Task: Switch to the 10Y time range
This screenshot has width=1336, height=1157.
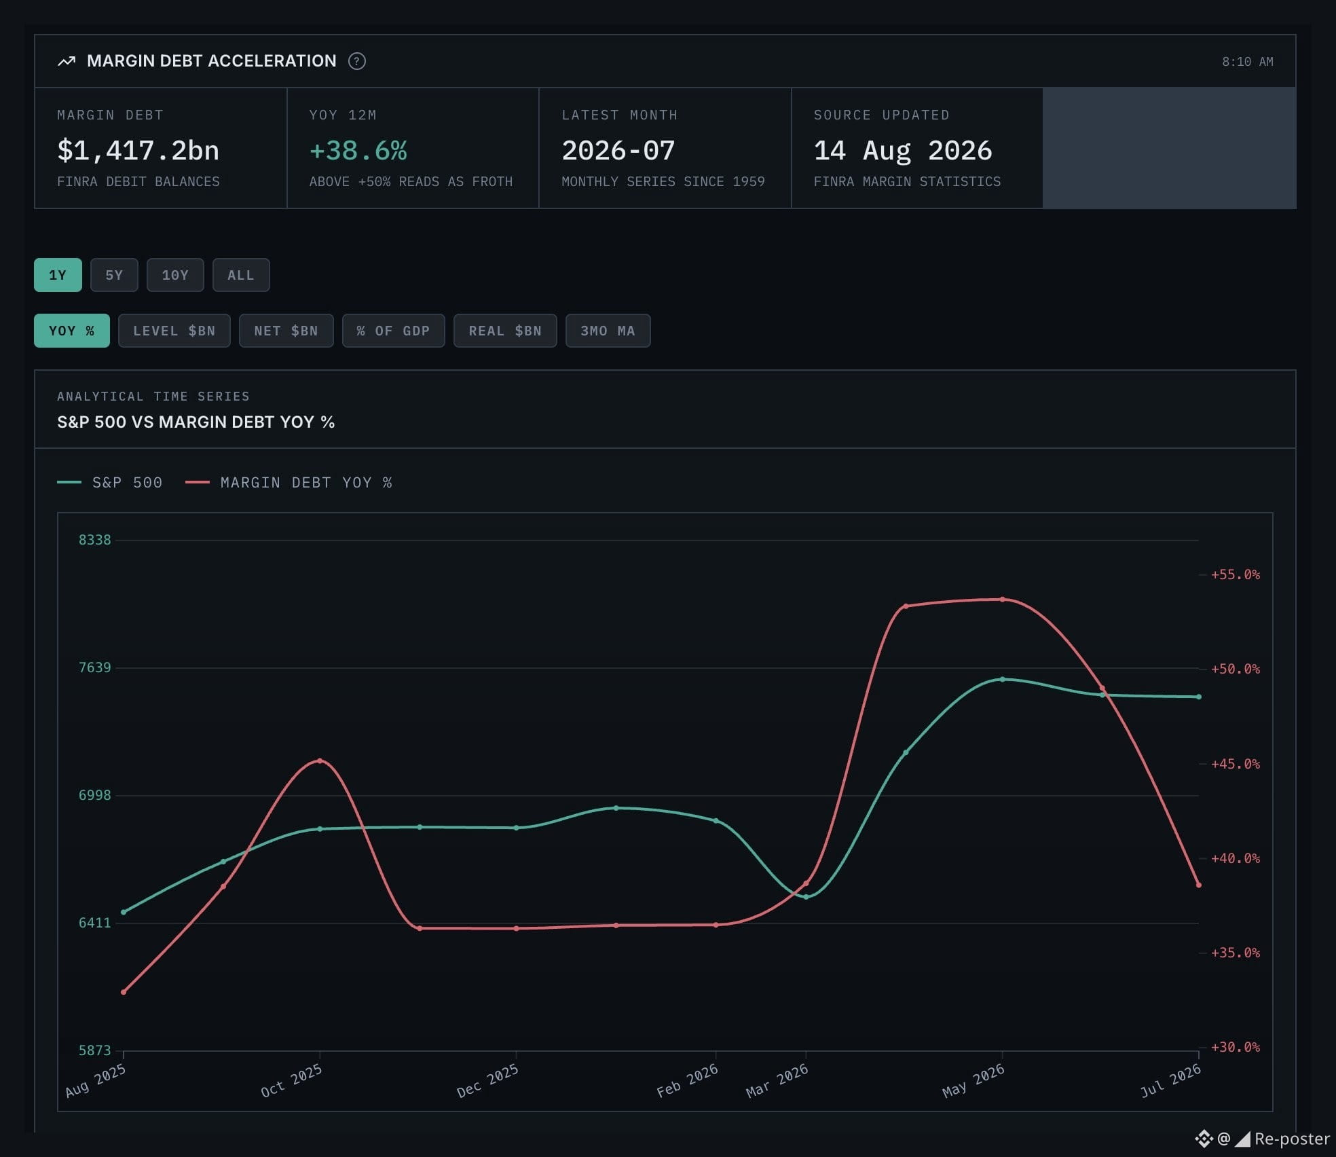Action: click(175, 275)
